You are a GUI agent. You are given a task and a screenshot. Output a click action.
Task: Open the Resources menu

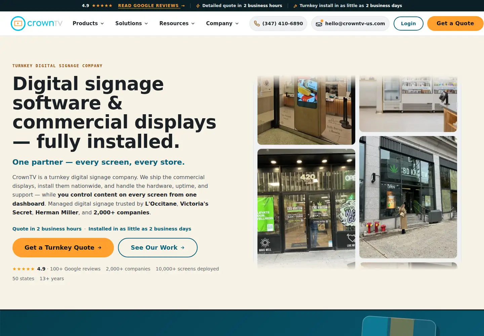click(177, 24)
